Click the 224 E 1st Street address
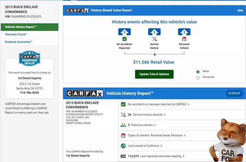The image size is (246, 162). pos(30,84)
